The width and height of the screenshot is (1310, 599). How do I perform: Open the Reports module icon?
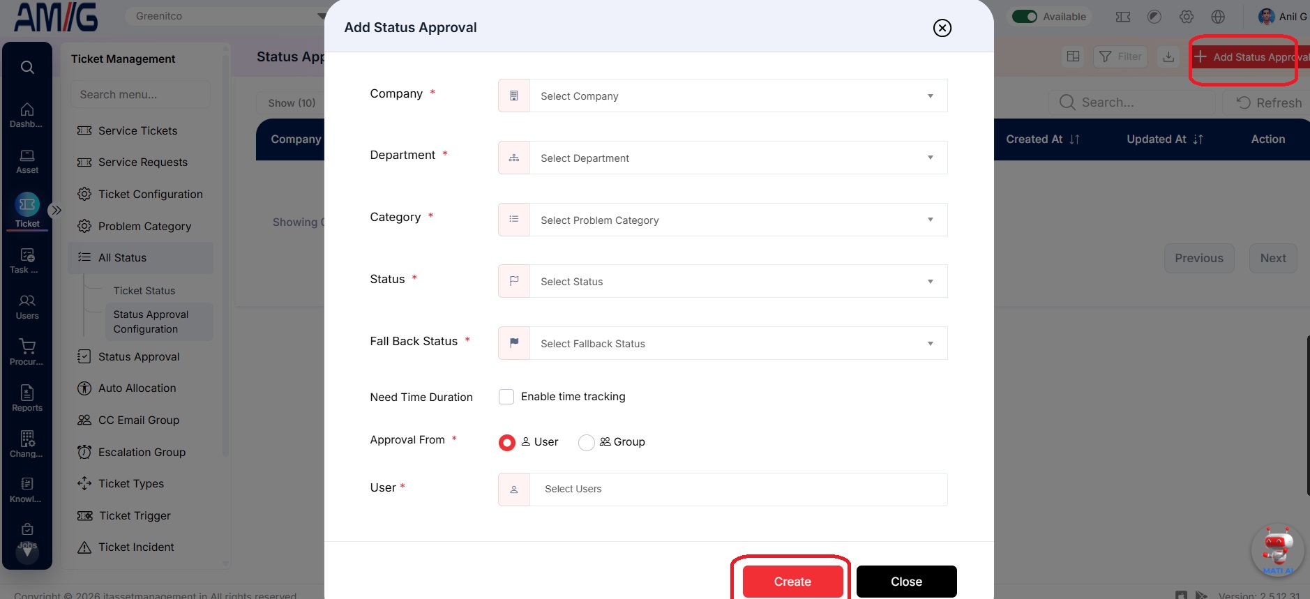[27, 398]
